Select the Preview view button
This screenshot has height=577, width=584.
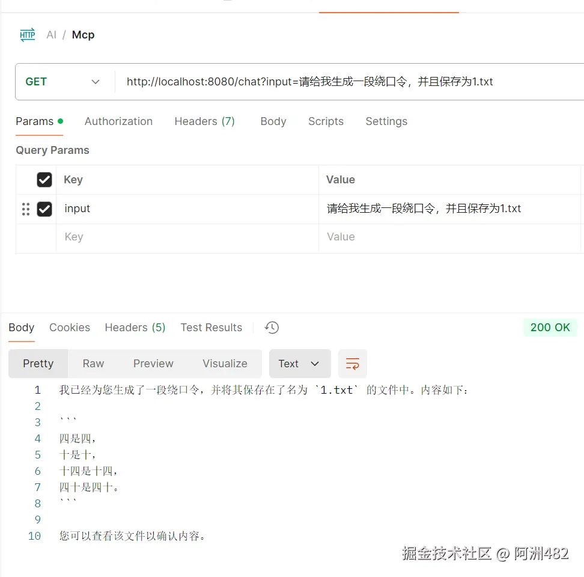(x=153, y=364)
